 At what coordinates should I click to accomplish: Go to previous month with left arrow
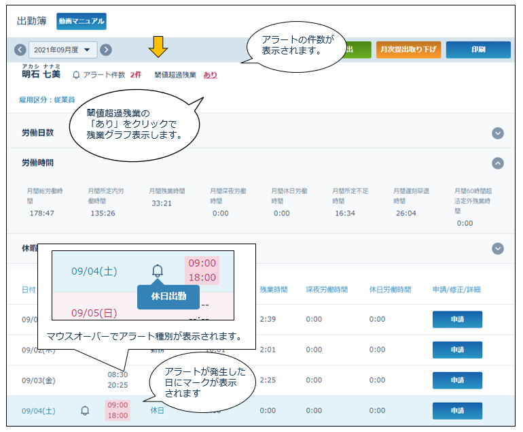click(20, 50)
